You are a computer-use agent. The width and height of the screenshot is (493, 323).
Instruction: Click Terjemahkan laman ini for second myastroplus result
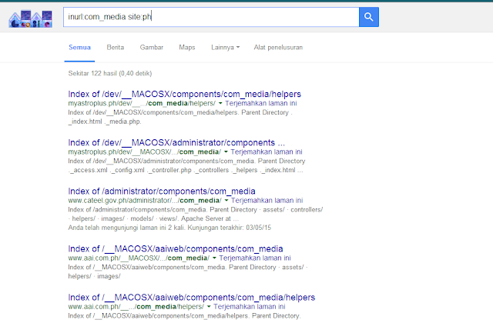267,152
